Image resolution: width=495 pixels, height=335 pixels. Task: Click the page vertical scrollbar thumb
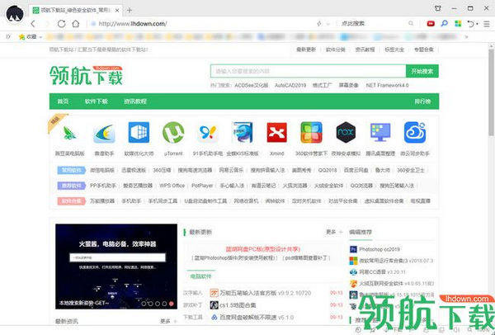coord(491,92)
